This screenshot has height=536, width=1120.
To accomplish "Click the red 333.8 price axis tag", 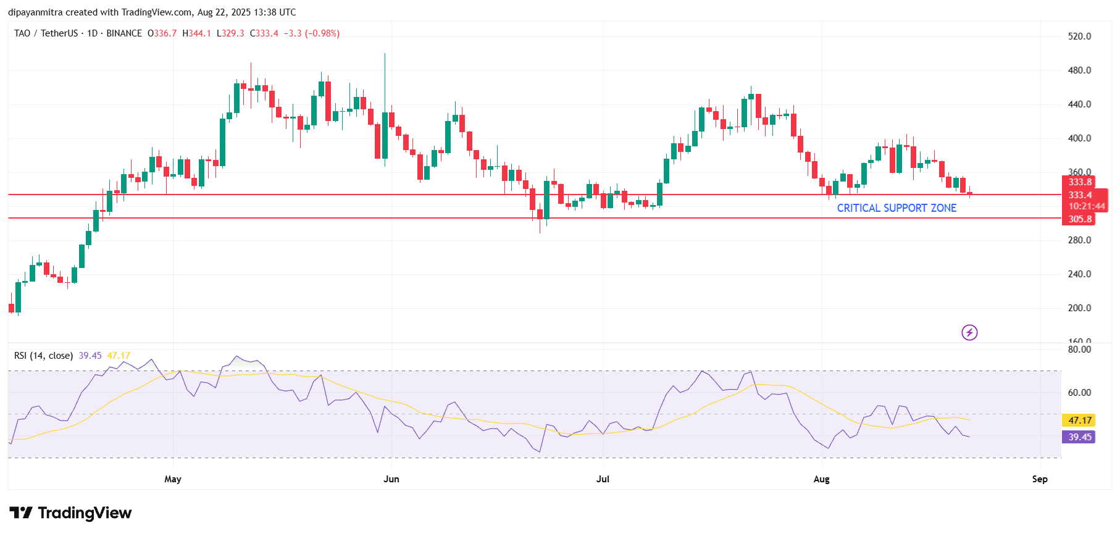I will click(x=1079, y=182).
